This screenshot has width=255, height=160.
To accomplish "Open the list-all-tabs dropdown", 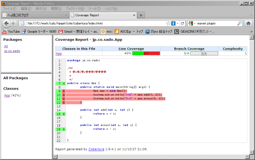I will [251, 15].
